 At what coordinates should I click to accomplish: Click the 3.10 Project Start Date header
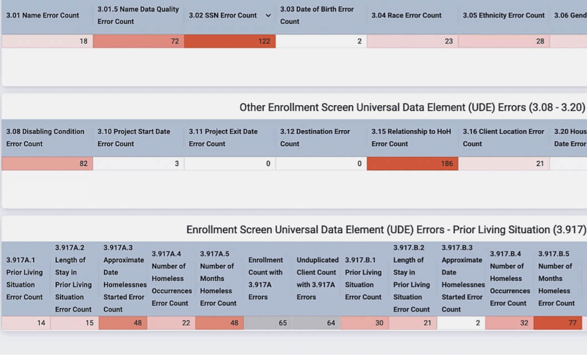click(x=133, y=137)
